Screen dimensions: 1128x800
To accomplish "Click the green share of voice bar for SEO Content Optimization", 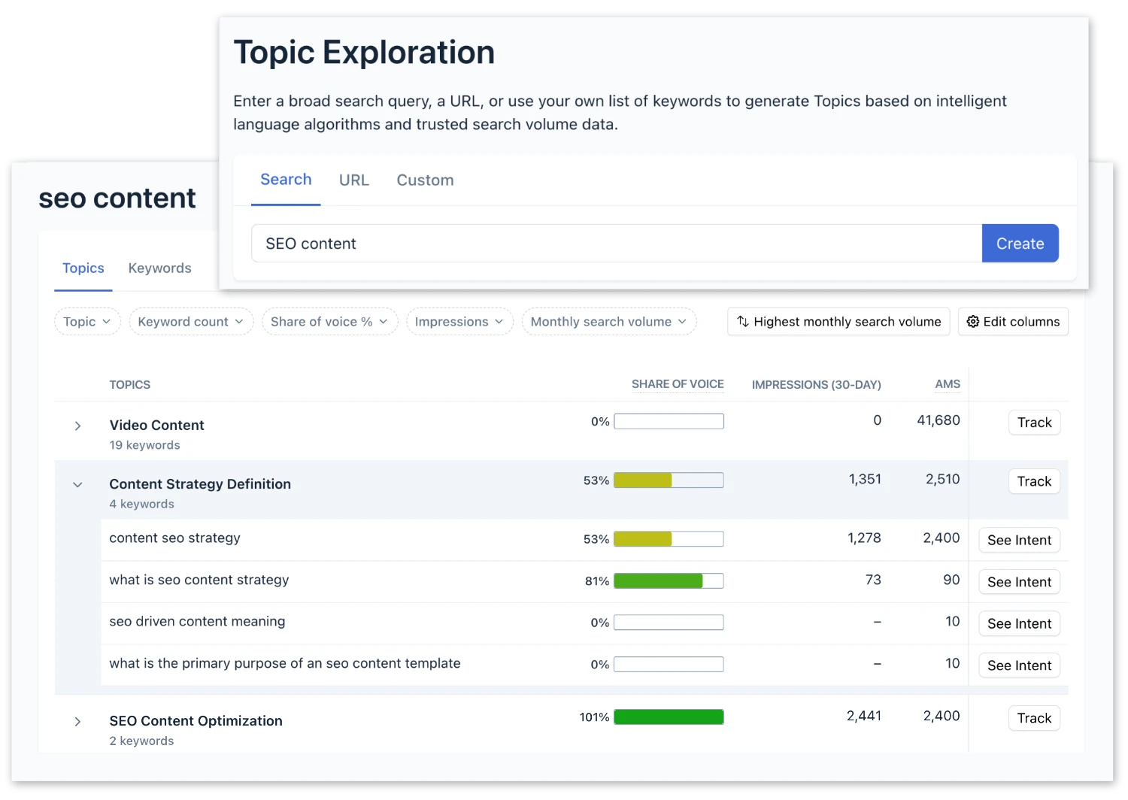I will tap(668, 717).
